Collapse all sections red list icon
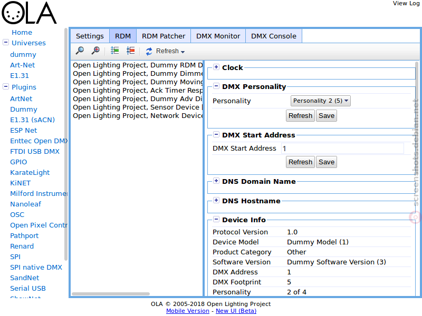The width and height of the screenshot is (422, 316). pos(130,51)
